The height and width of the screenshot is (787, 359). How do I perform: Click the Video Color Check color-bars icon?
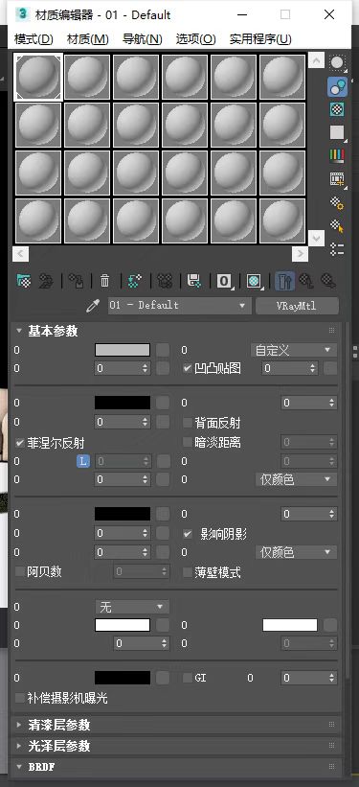(337, 155)
